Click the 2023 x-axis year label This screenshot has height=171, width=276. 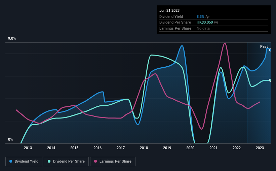260,148
